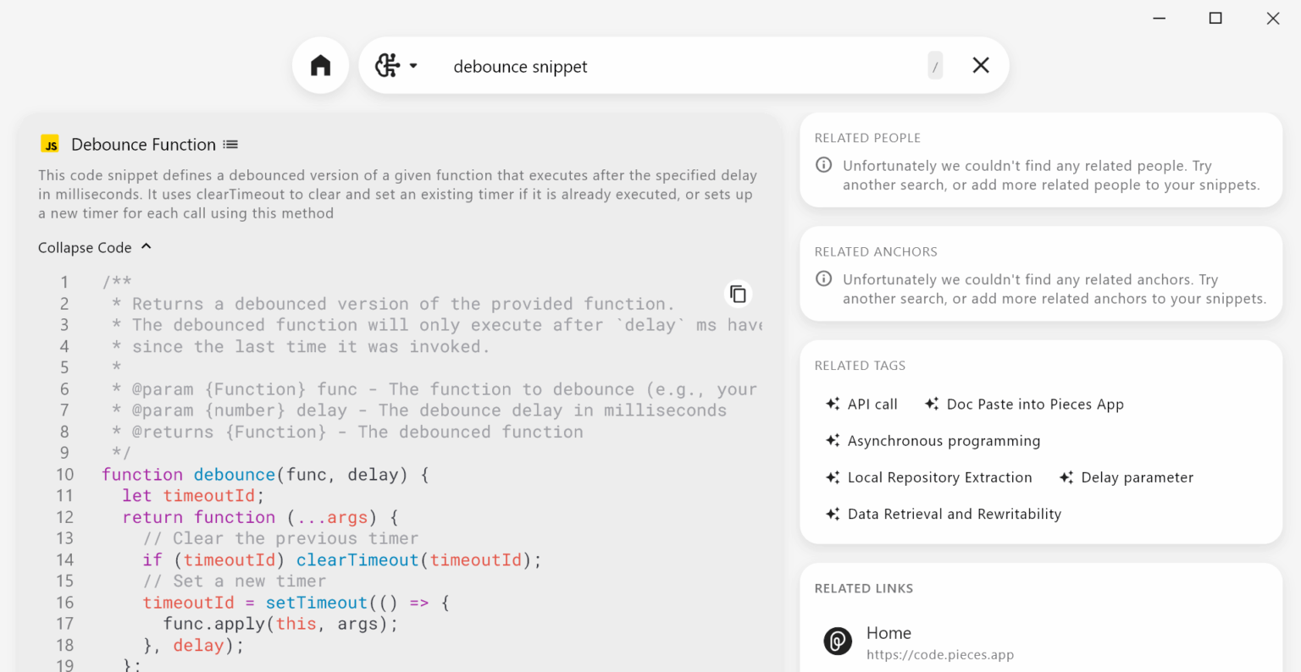Click the info icon in Related Anchors

click(823, 278)
